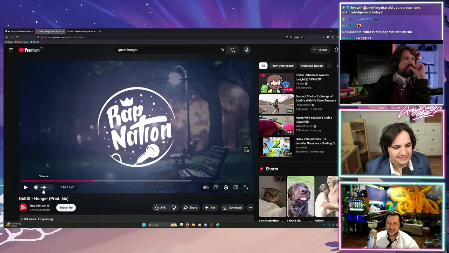This screenshot has width=449, height=253.
Task: Open the brown dog Short thumbnail
Action: coord(301,196)
